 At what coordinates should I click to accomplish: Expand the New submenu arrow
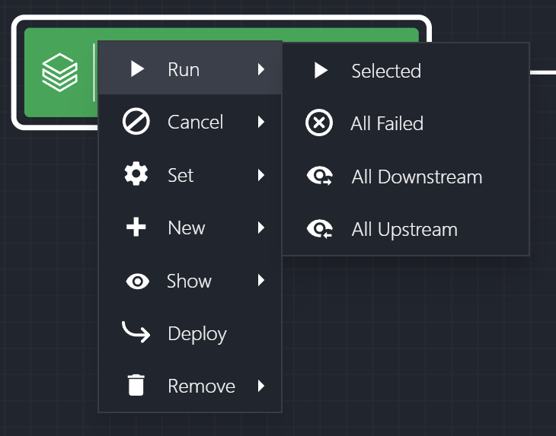(261, 228)
